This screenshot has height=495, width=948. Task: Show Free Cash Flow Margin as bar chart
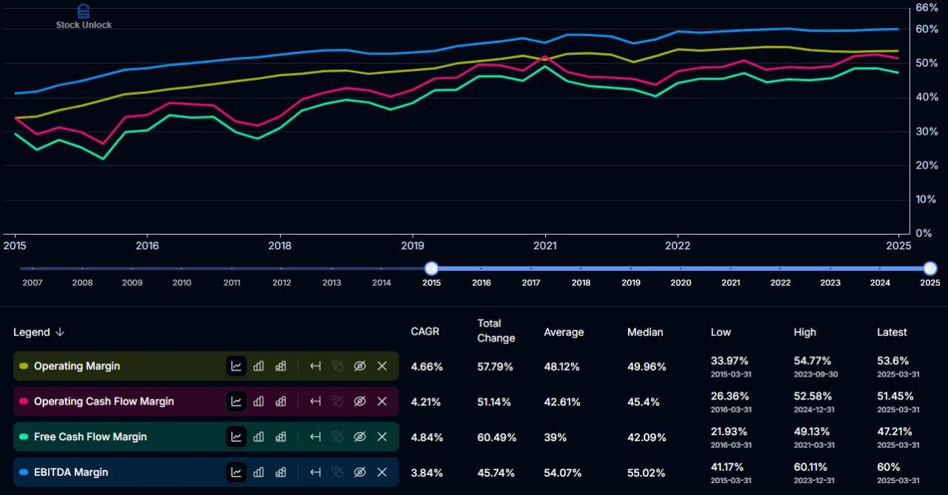pos(258,437)
